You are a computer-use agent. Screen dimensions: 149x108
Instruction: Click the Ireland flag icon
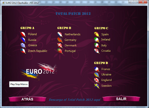click(x=97, y=40)
